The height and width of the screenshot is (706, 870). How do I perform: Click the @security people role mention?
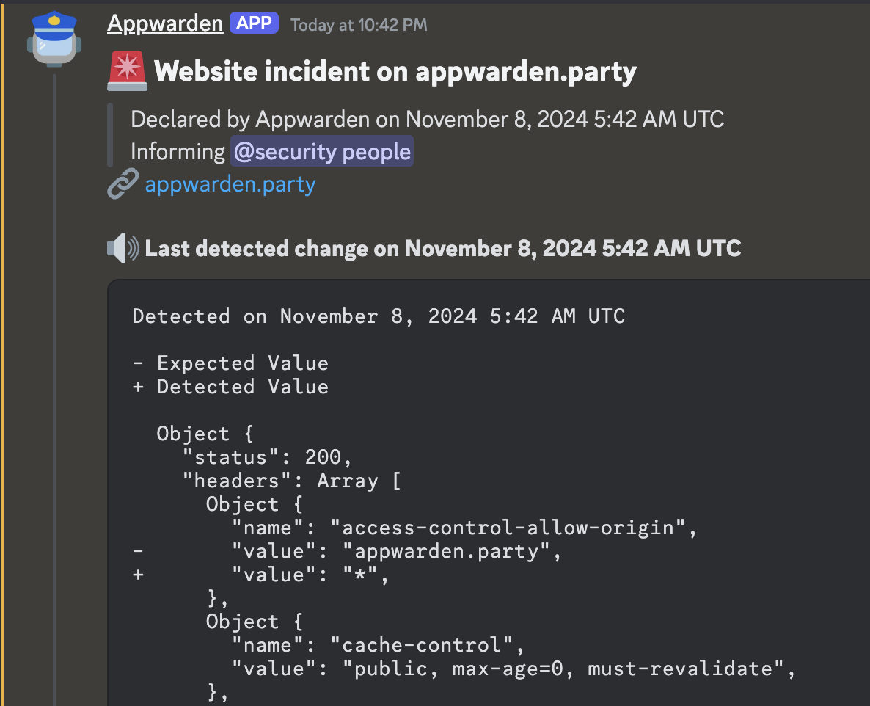point(321,151)
